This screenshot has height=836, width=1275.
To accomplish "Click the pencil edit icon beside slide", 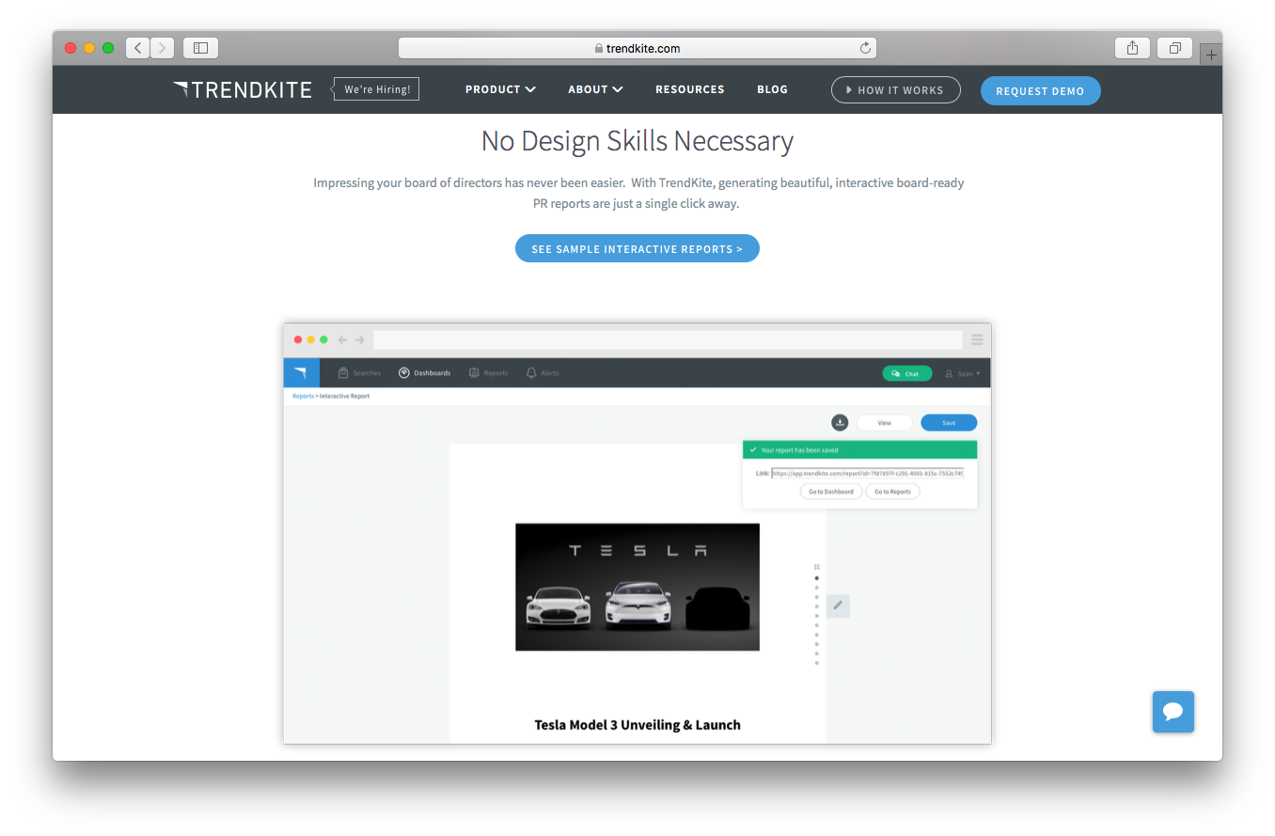I will coord(838,606).
